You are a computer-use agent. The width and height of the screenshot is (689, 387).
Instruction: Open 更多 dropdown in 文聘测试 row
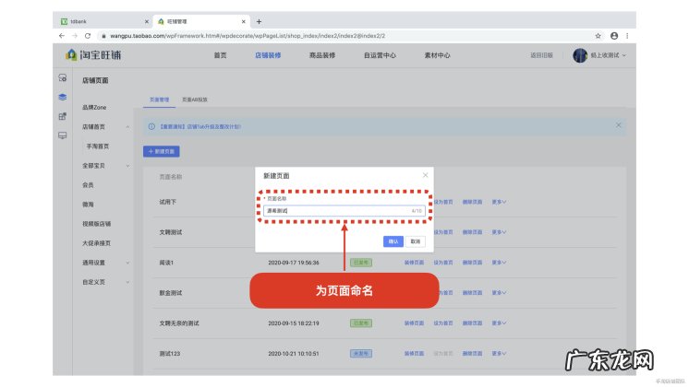click(x=499, y=232)
